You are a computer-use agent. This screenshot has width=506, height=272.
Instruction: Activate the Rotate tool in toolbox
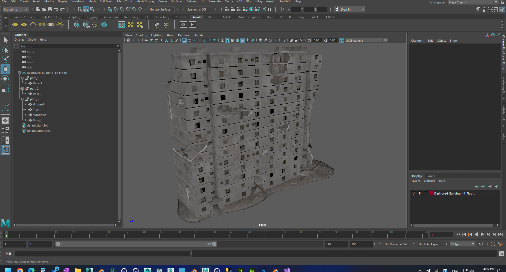(x=5, y=79)
